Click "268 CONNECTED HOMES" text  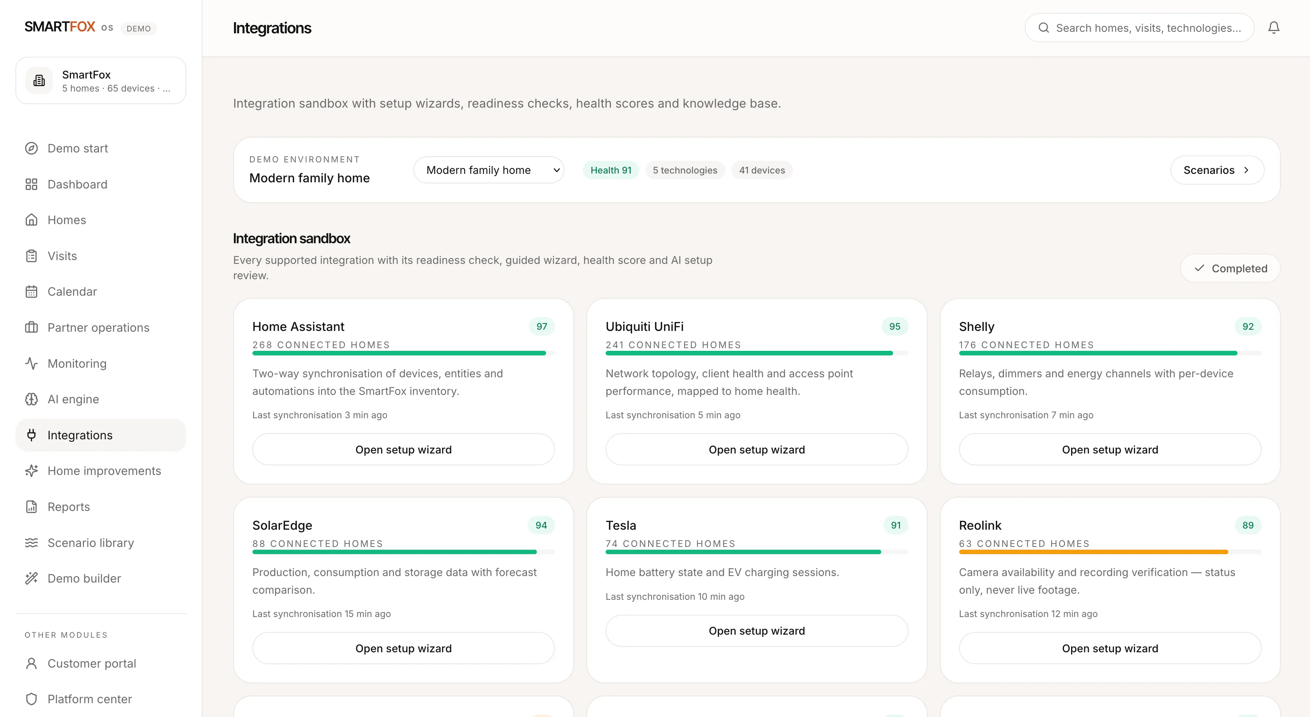coord(321,345)
